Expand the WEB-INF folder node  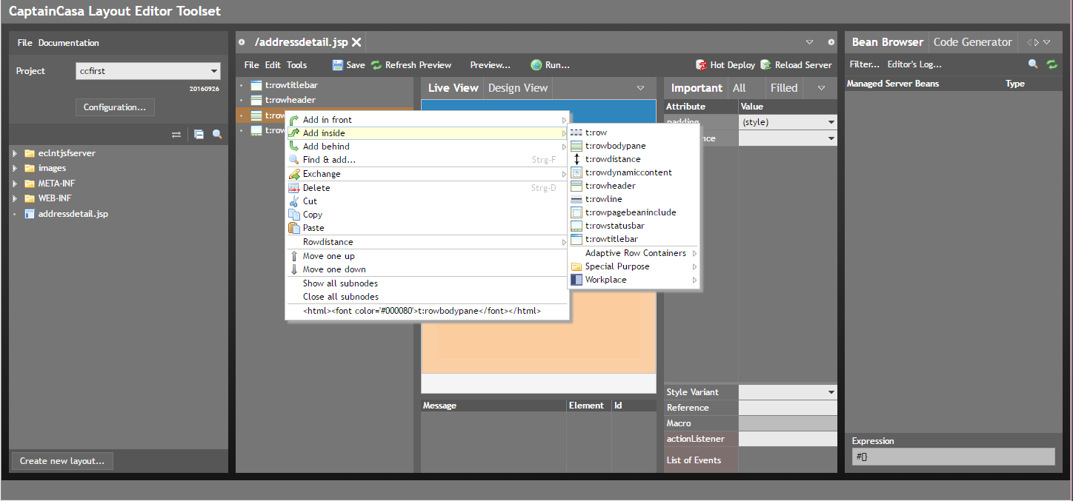tap(16, 198)
